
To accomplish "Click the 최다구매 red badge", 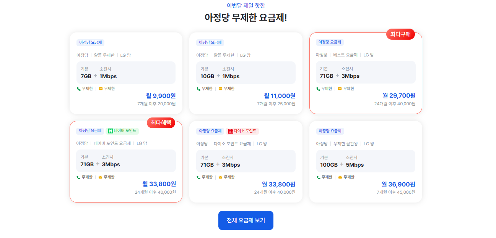I will (x=400, y=34).
